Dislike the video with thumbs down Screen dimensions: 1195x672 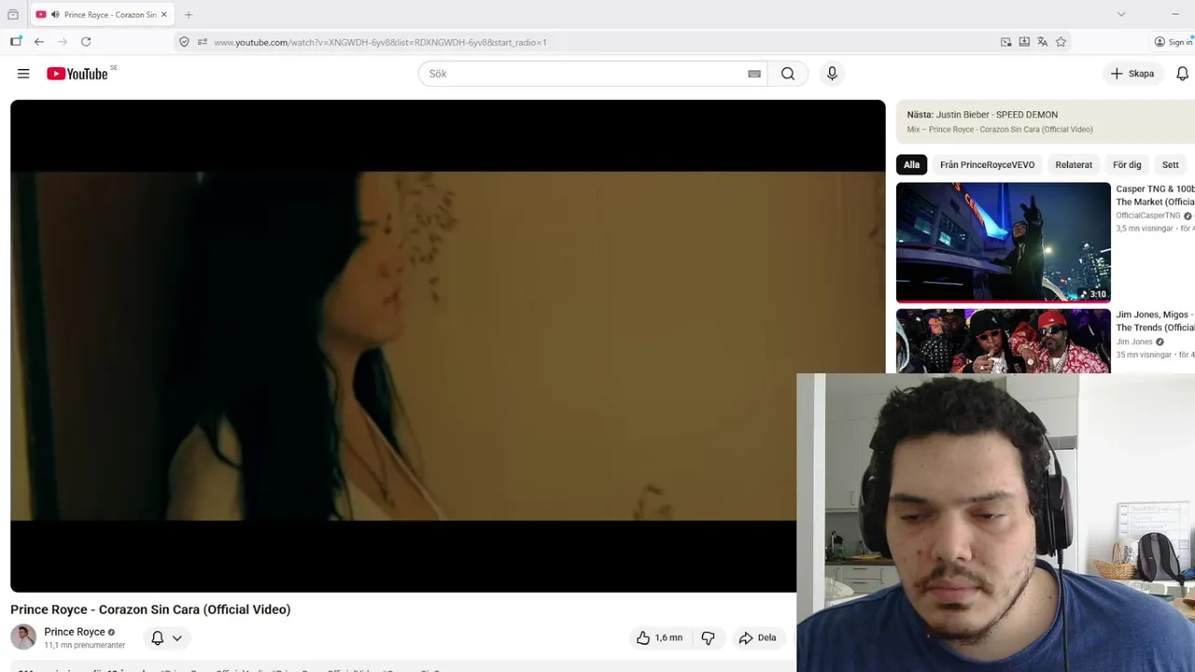coord(708,637)
